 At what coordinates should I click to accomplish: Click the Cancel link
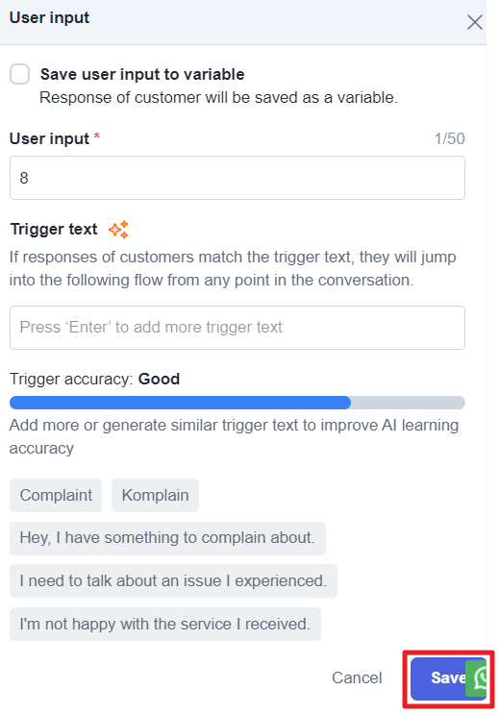[x=357, y=677]
